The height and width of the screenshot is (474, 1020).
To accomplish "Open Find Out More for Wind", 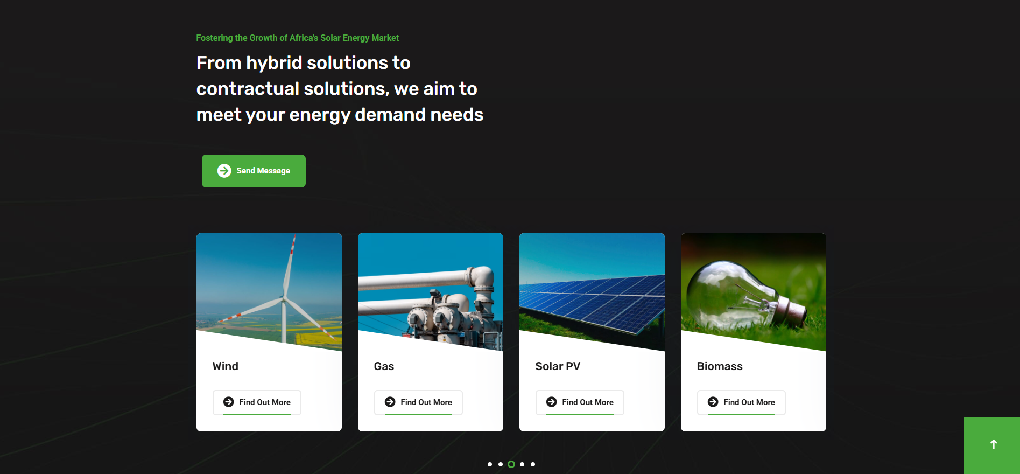I will (x=257, y=402).
